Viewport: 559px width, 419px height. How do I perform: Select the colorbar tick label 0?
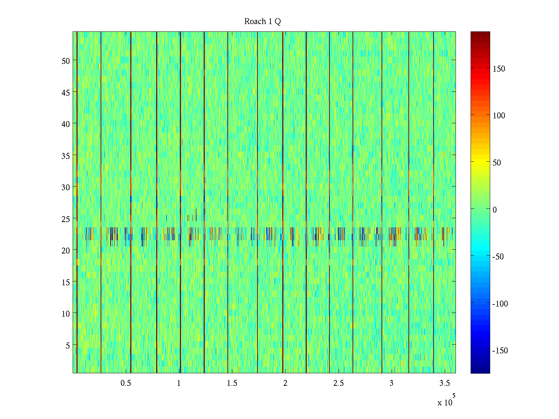coord(494,209)
